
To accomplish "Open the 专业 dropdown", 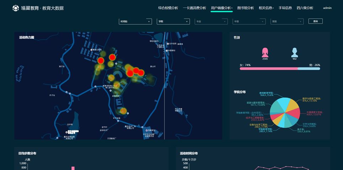I will tap(211, 21).
